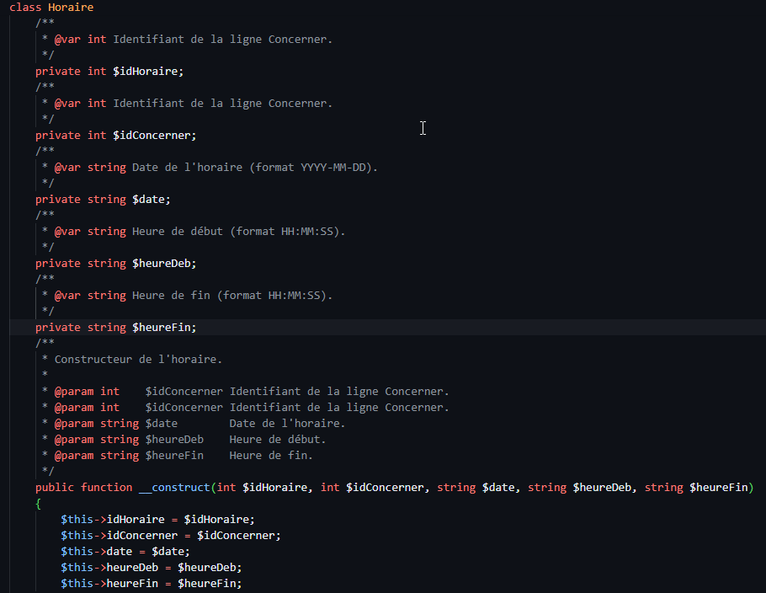Click the YYYY-MM-DD format comment text
Viewport: 766px width, 593px height.
click(338, 168)
